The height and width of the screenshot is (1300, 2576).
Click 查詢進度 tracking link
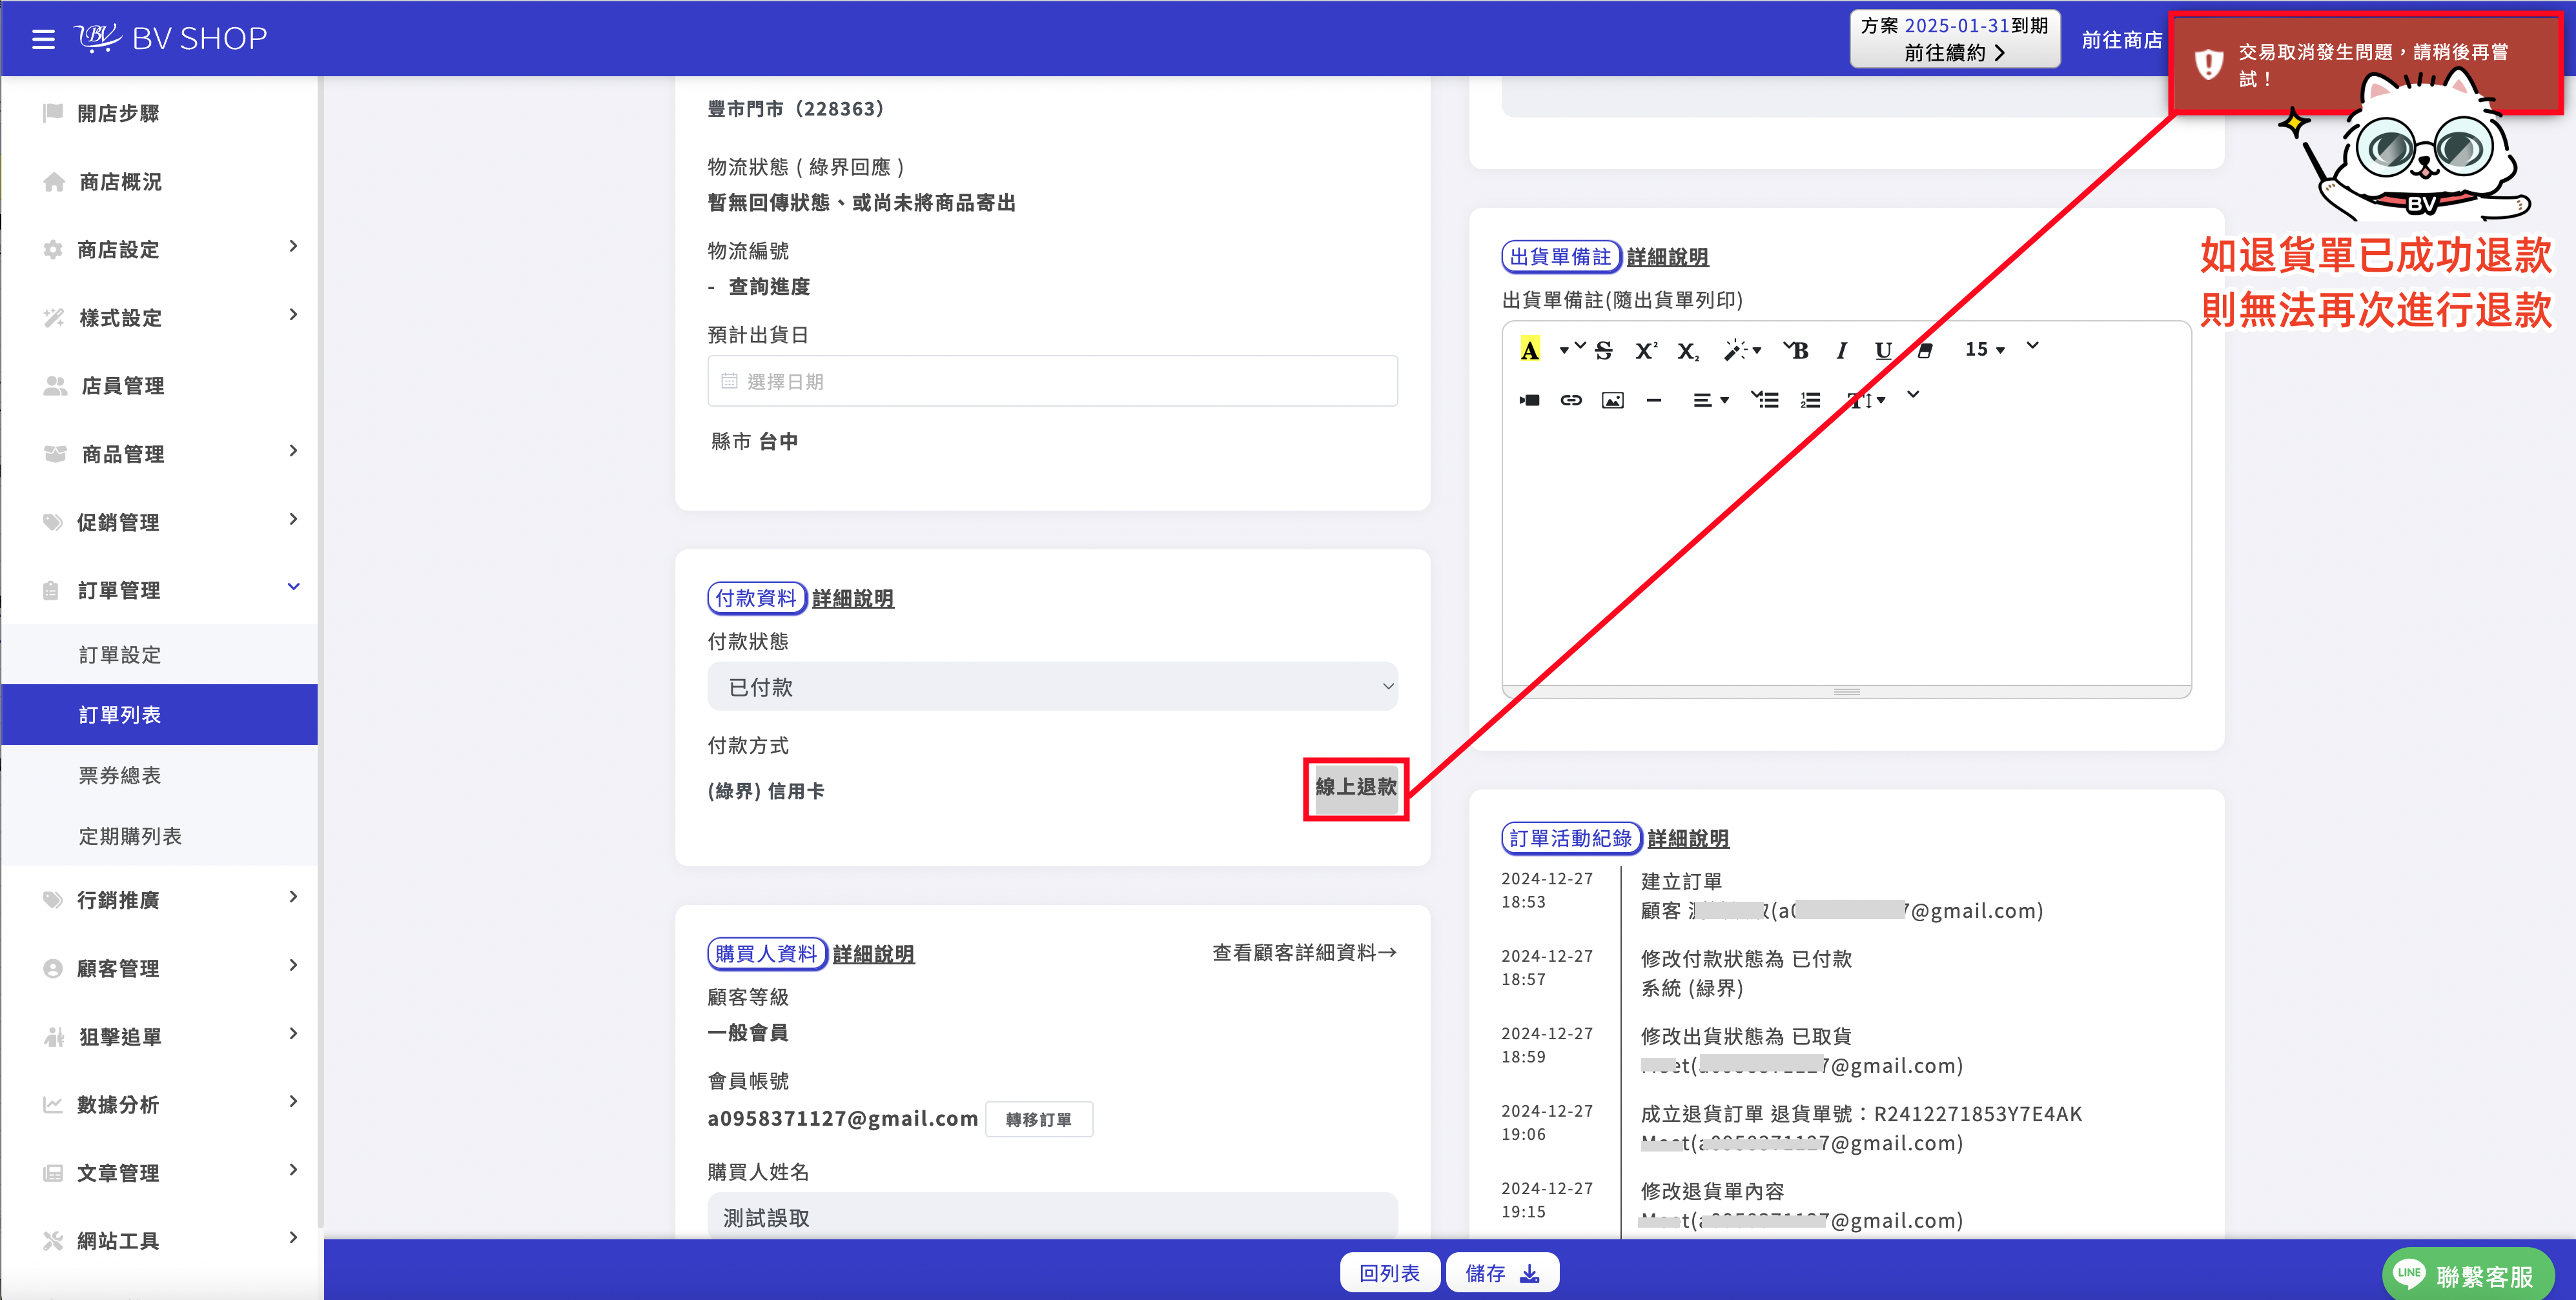coord(769,286)
